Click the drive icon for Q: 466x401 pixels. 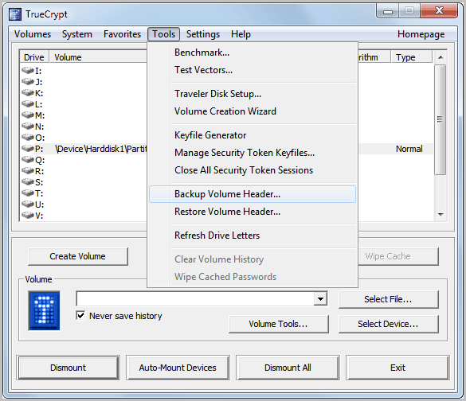click(x=28, y=160)
